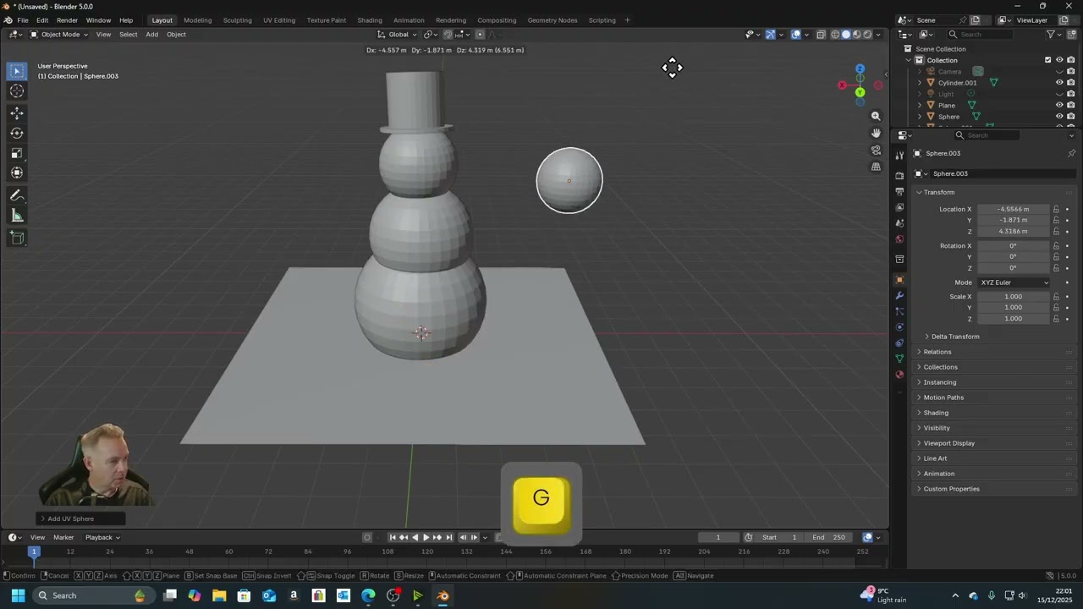This screenshot has height=609, width=1083.
Task: Toggle X-ray display in the viewport header
Action: 820,35
